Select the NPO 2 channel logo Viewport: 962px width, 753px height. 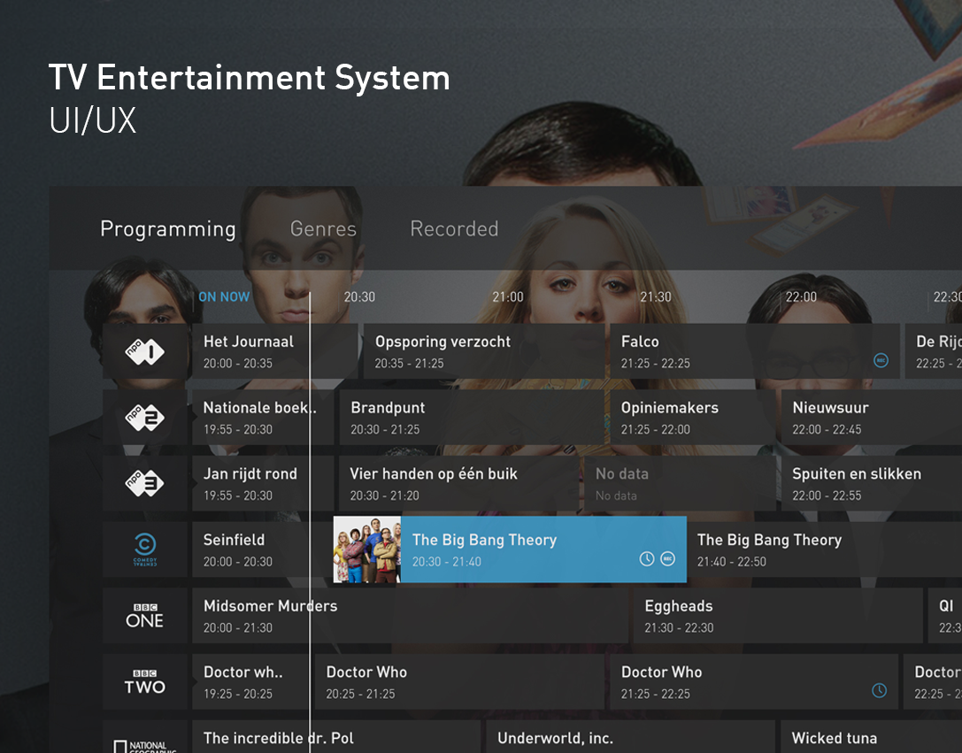pos(145,418)
